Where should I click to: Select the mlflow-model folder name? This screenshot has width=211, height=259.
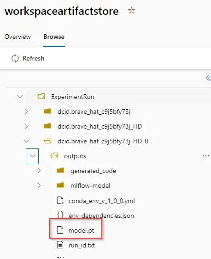90,185
